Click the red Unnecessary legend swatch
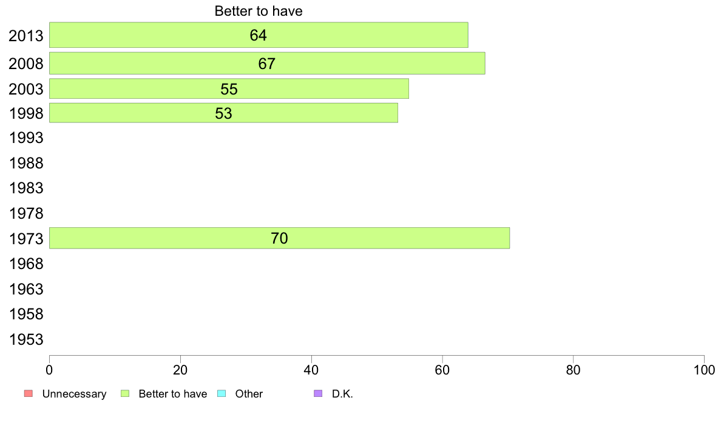This screenshot has height=446, width=721. 29,394
